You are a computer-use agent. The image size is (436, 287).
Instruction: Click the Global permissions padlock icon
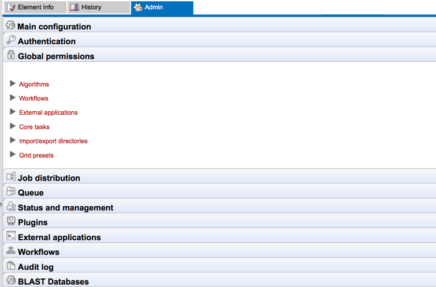point(11,55)
